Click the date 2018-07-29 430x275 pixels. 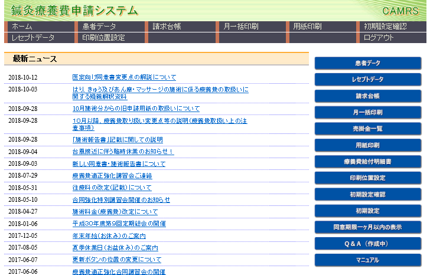click(x=23, y=176)
